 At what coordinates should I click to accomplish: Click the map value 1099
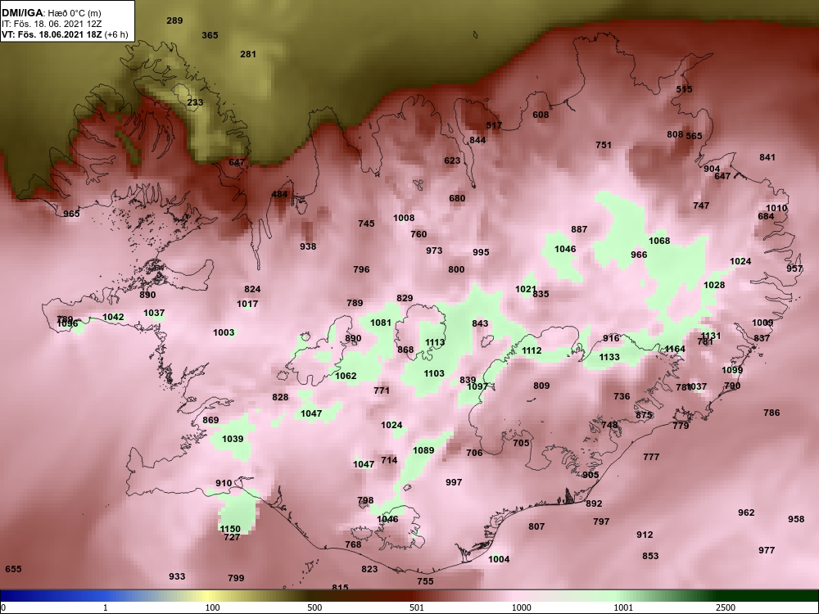tap(732, 370)
